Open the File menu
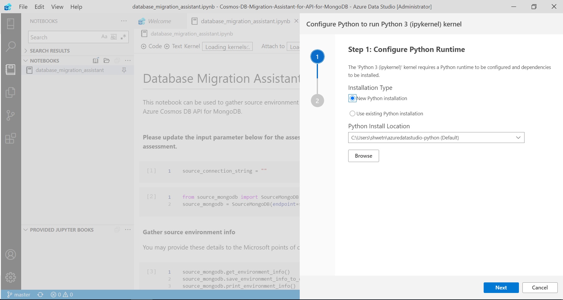The height and width of the screenshot is (300, 563). pos(23,7)
